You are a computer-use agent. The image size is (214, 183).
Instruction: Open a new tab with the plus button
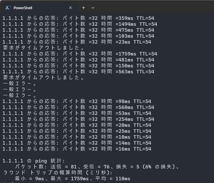(x=83, y=8)
